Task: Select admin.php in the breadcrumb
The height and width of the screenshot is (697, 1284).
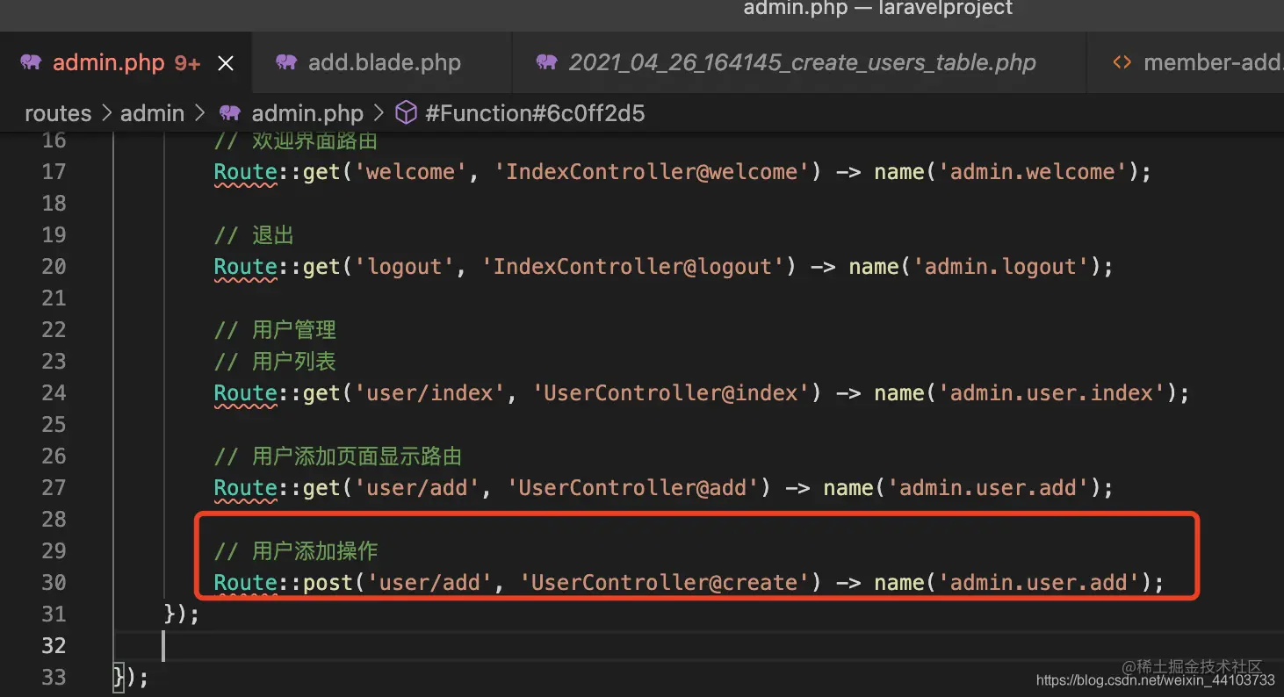Action: (307, 113)
